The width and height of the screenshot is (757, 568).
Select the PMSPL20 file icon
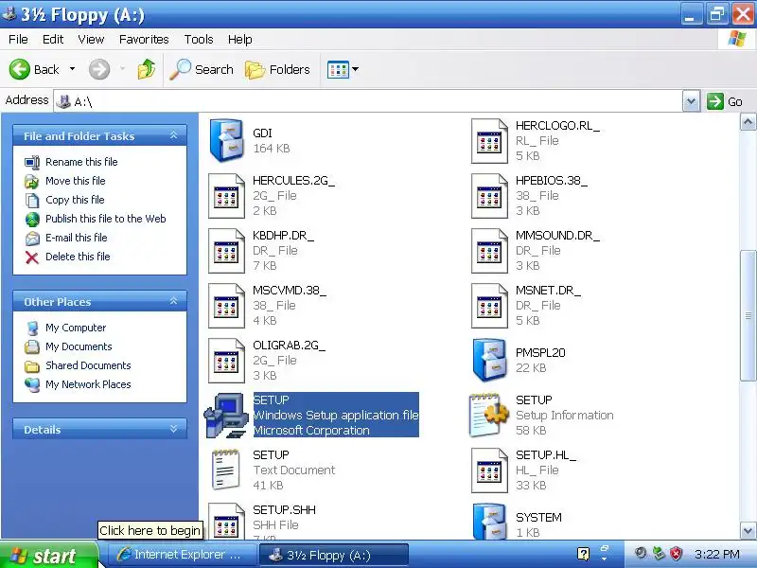click(489, 360)
